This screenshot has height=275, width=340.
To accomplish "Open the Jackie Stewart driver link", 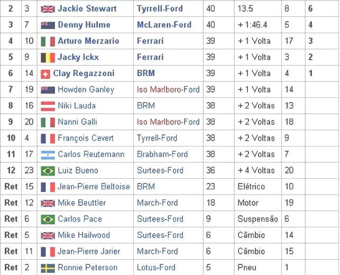I will 87,9.
